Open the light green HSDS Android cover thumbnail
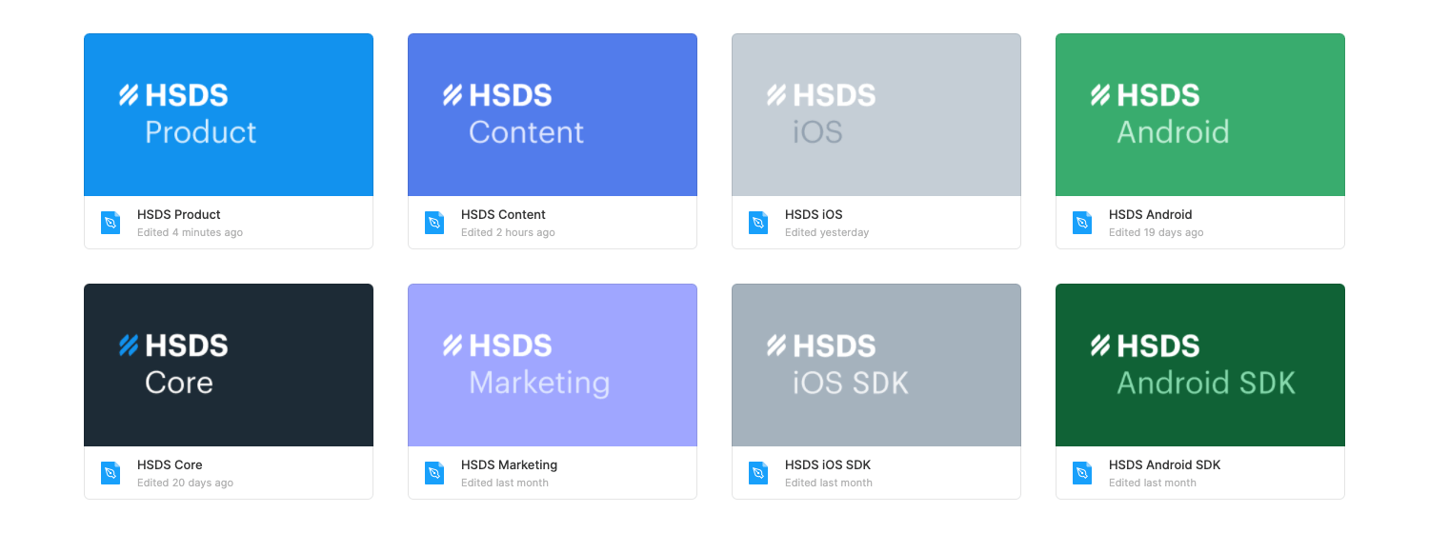 click(1200, 115)
